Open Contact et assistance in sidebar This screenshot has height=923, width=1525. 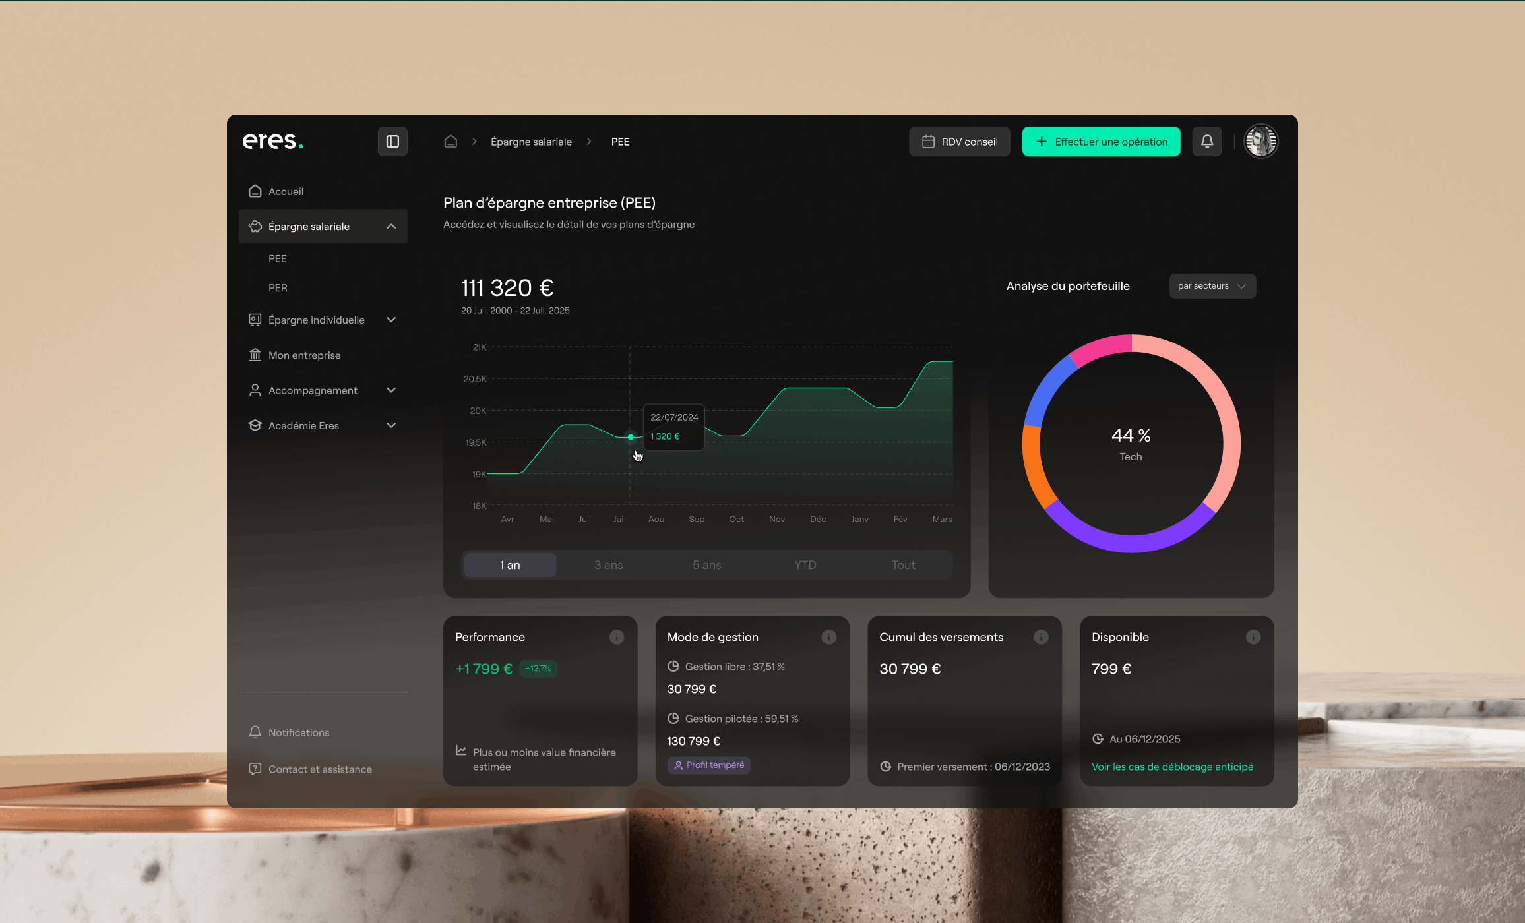click(x=320, y=769)
